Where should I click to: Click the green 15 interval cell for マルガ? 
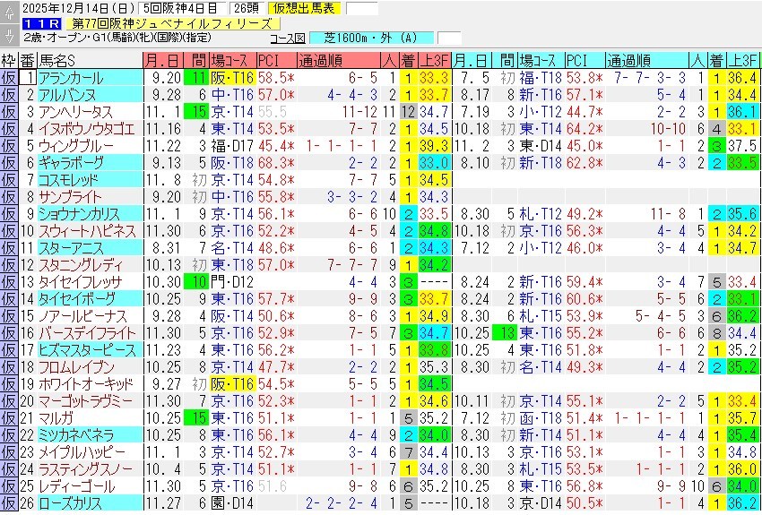tap(196, 417)
